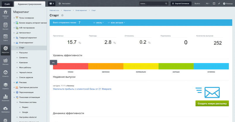Click the Сергей Ситников user button
The width and height of the screenshot is (235, 122).
tap(181, 3)
